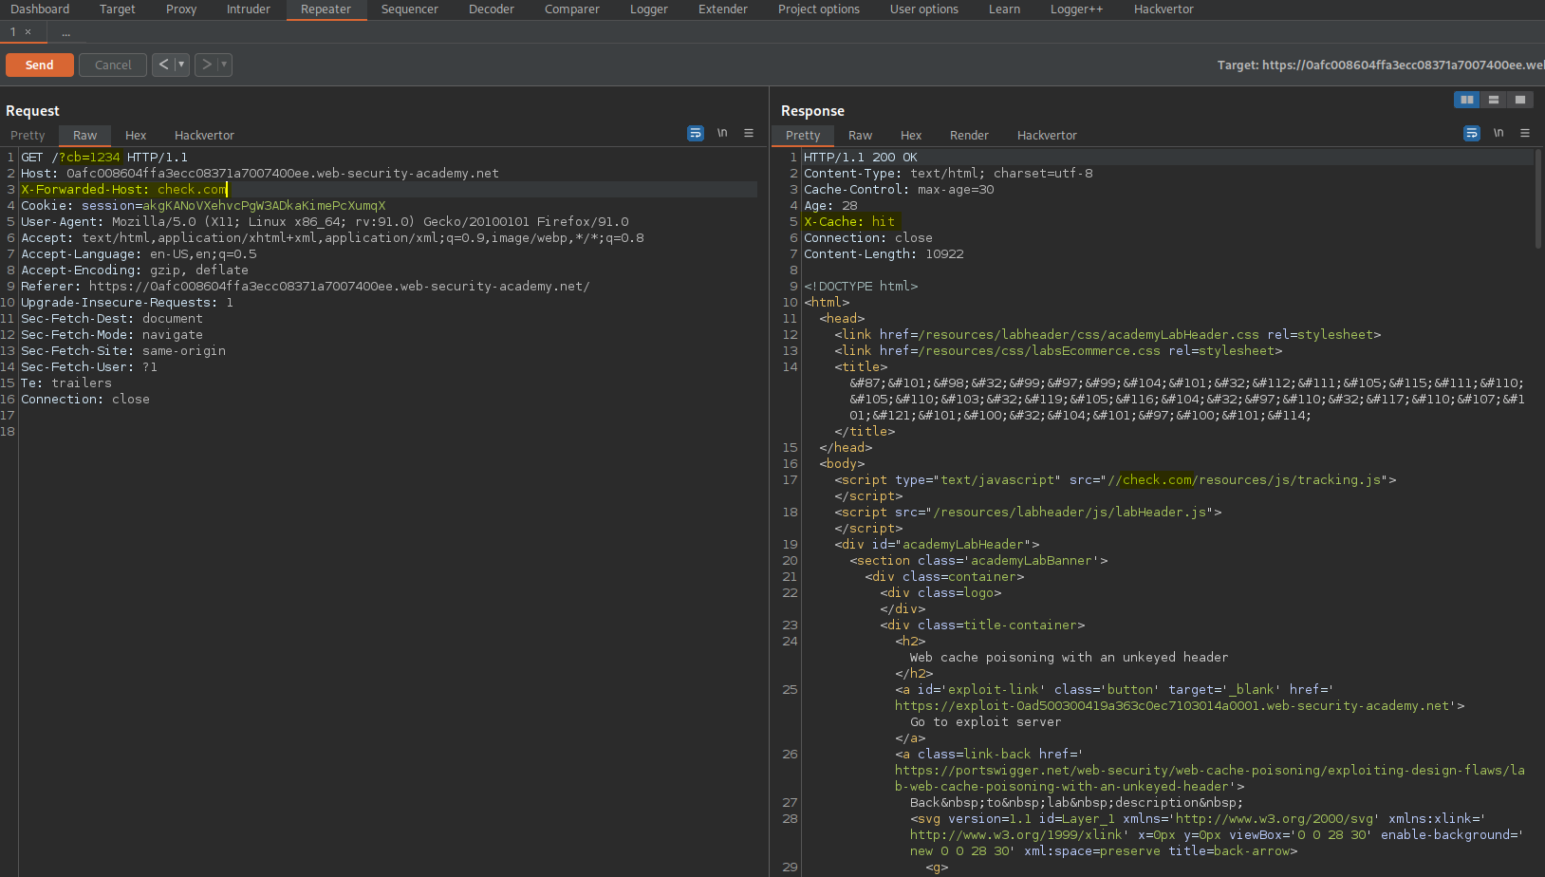Screen dimensions: 1545x877
Task: Open the Response viewer hamburger menu
Action: (x=1525, y=134)
